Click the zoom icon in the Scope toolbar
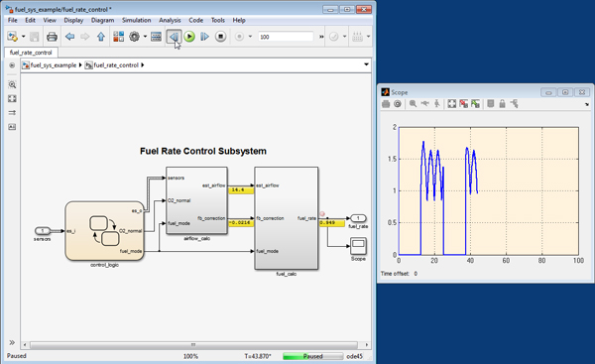The width and height of the screenshot is (595, 364). [413, 103]
